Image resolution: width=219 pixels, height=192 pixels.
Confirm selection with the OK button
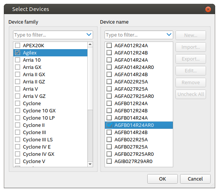[163, 179]
